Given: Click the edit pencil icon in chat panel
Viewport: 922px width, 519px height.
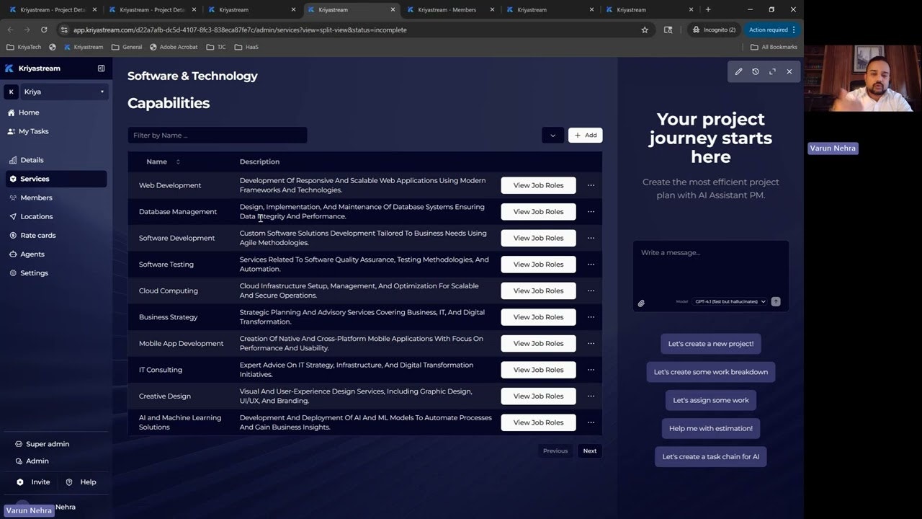Looking at the screenshot, I should tap(738, 71).
